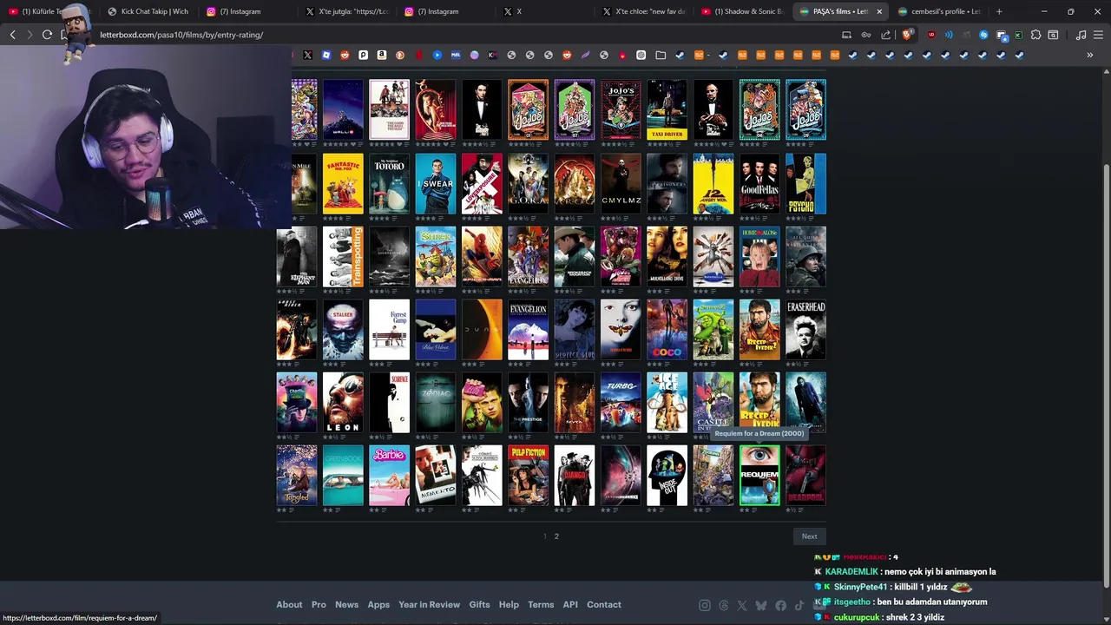Click the Amazon bookmark in bookmarks bar
1111x625 pixels.
(x=382, y=55)
